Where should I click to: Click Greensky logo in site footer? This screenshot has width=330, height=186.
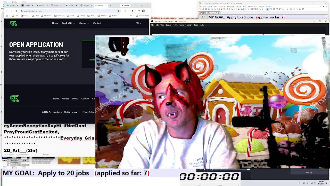coord(14,98)
